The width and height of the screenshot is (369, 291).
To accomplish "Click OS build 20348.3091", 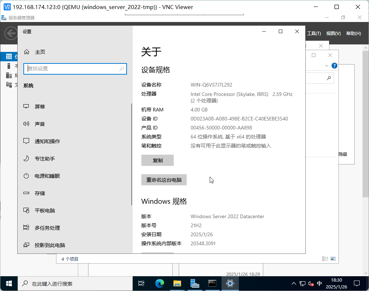I will click(x=203, y=243).
